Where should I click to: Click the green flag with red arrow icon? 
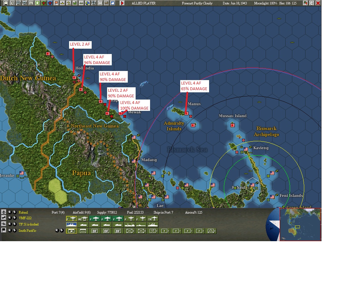(305, 3)
